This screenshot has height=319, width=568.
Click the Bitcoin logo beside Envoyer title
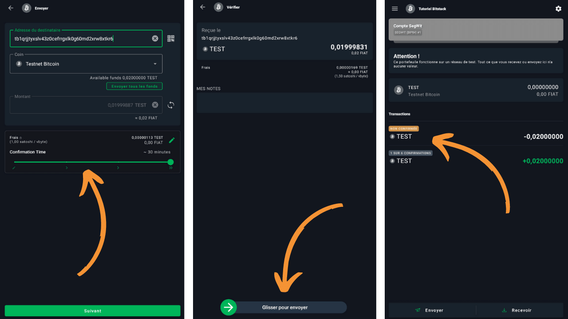point(26,8)
